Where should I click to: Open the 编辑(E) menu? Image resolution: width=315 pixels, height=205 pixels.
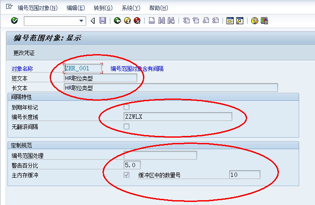tap(76, 8)
